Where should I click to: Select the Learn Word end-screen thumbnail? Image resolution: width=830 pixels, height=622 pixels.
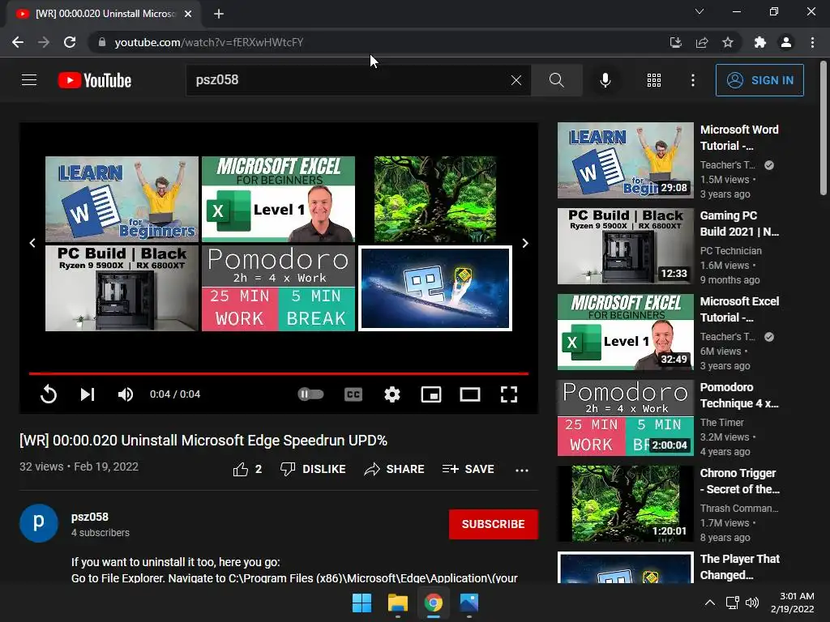122,199
